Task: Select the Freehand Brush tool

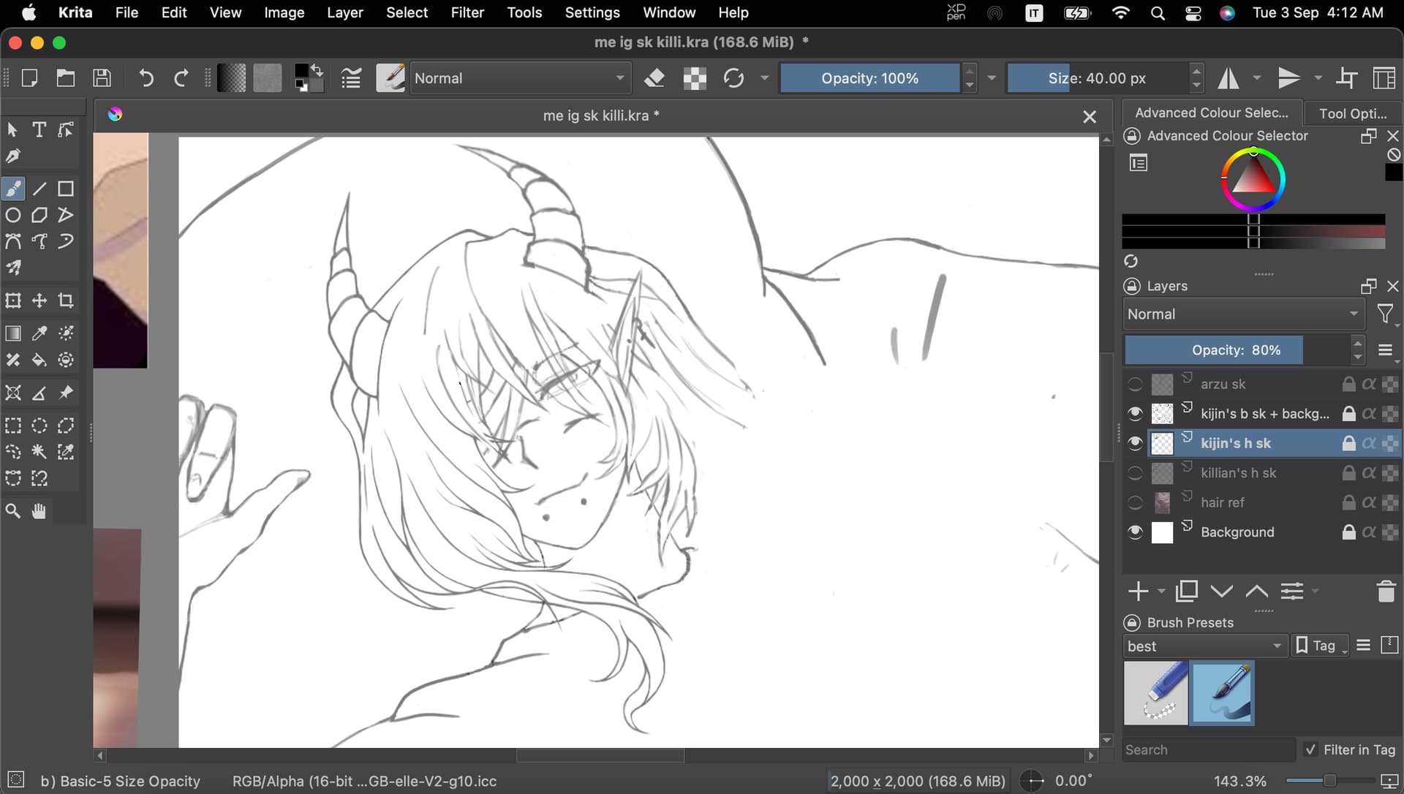Action: pos(13,189)
